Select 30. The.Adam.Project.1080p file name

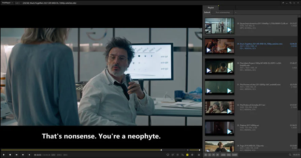tap(259, 64)
